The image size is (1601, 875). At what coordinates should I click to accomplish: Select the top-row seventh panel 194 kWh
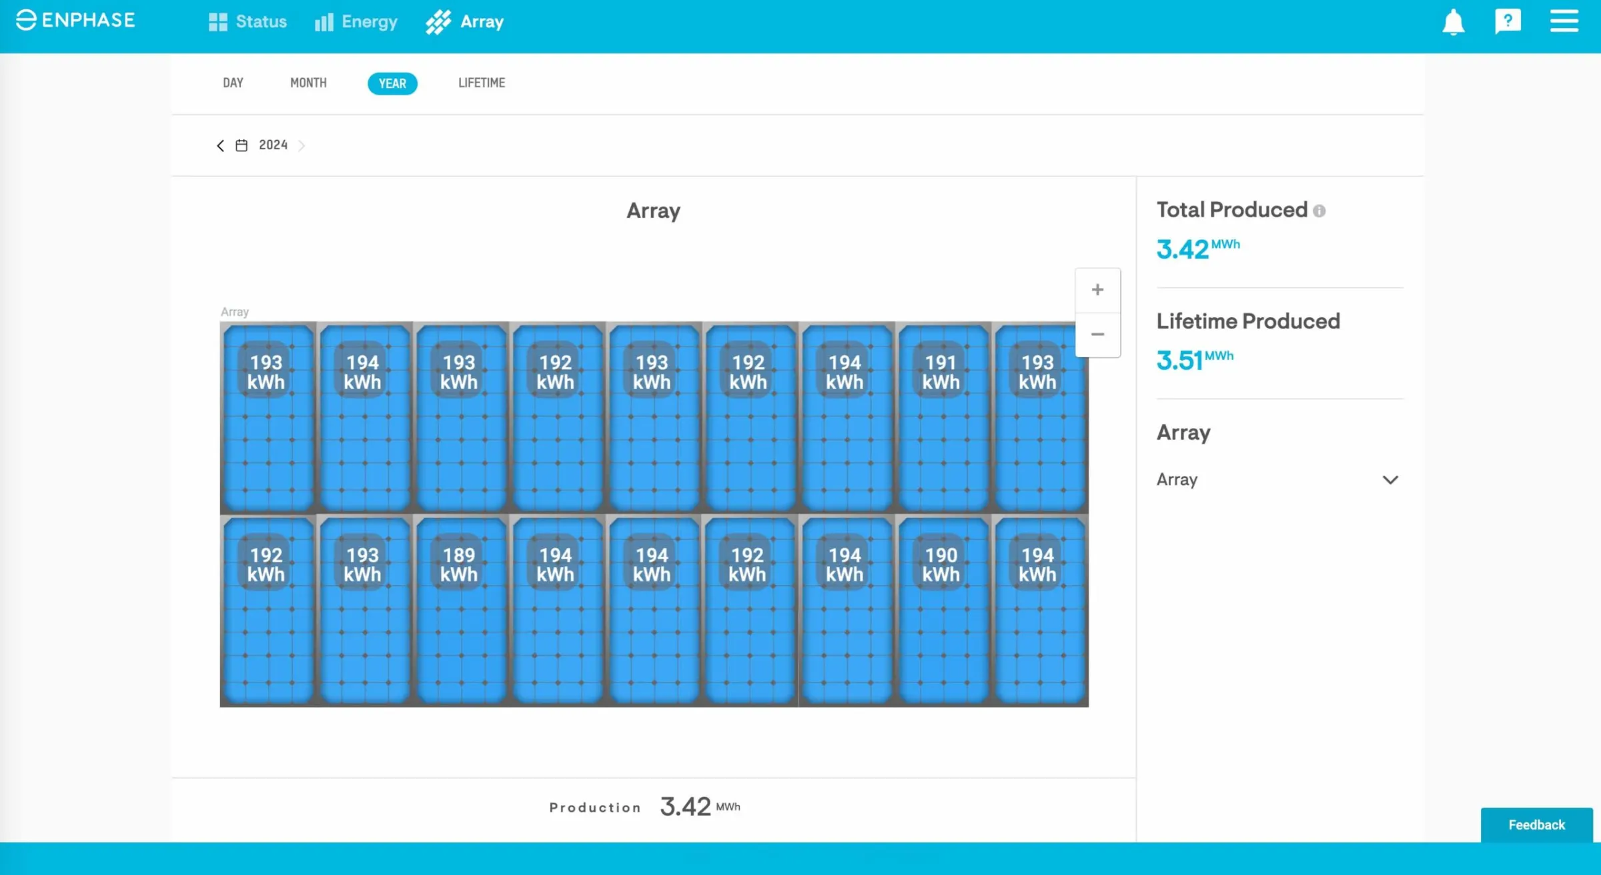click(x=847, y=418)
